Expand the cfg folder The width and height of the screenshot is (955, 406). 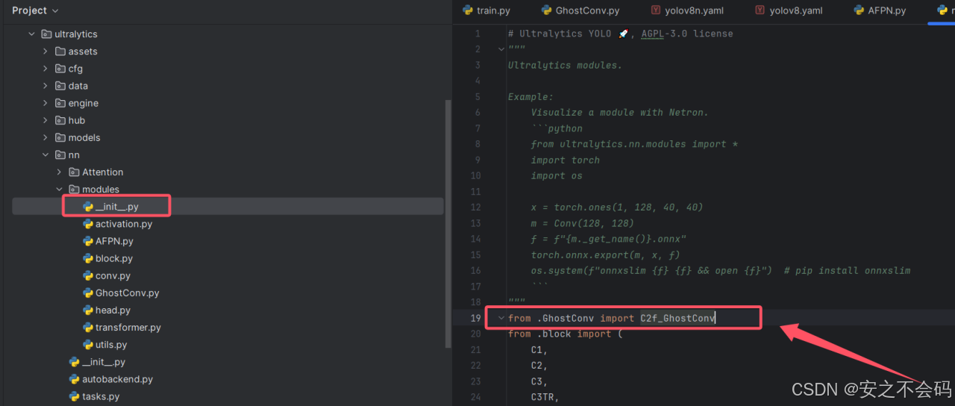46,69
